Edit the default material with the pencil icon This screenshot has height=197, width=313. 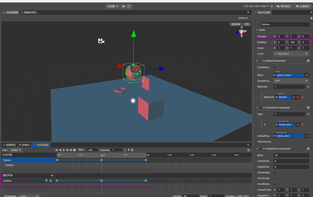(x=293, y=97)
